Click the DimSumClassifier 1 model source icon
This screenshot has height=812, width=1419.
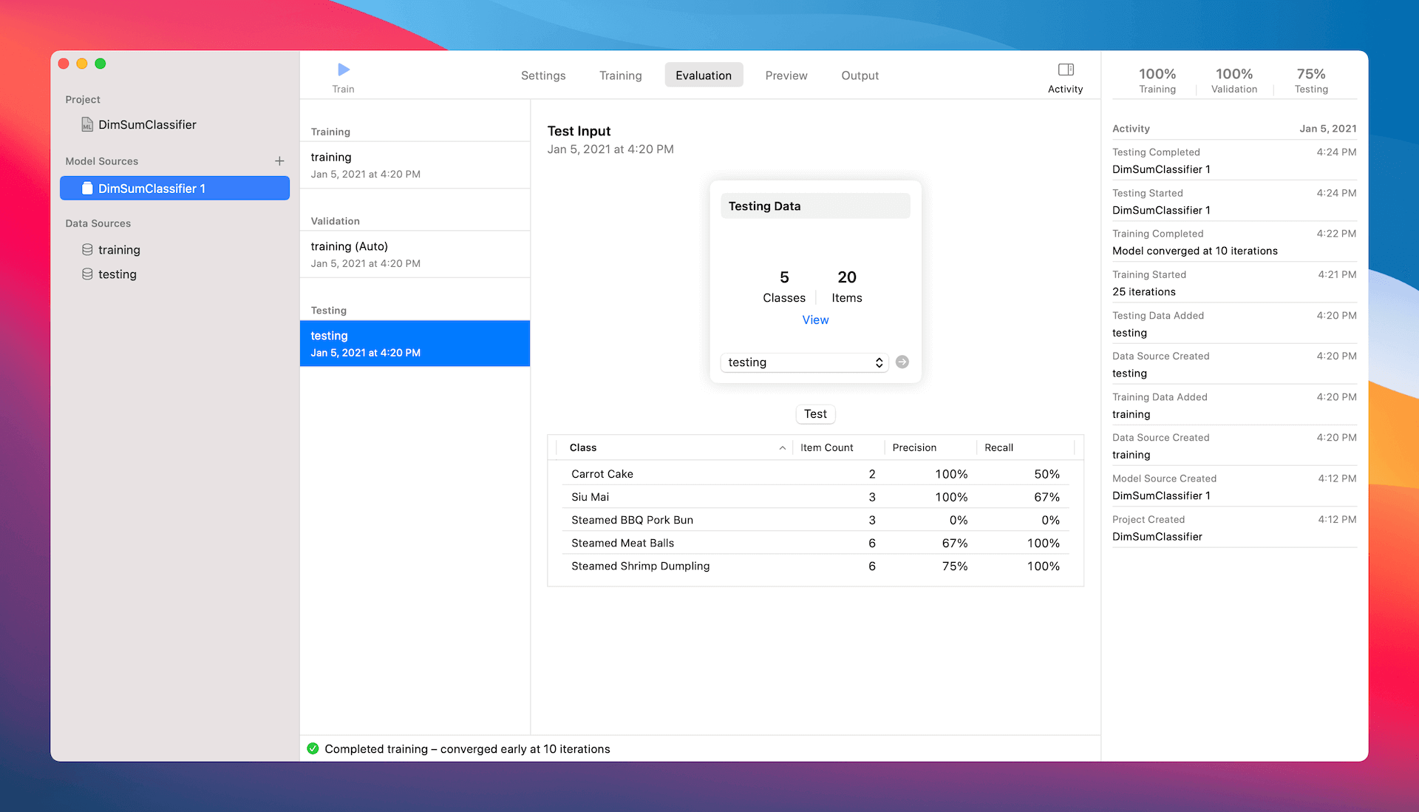coord(87,189)
